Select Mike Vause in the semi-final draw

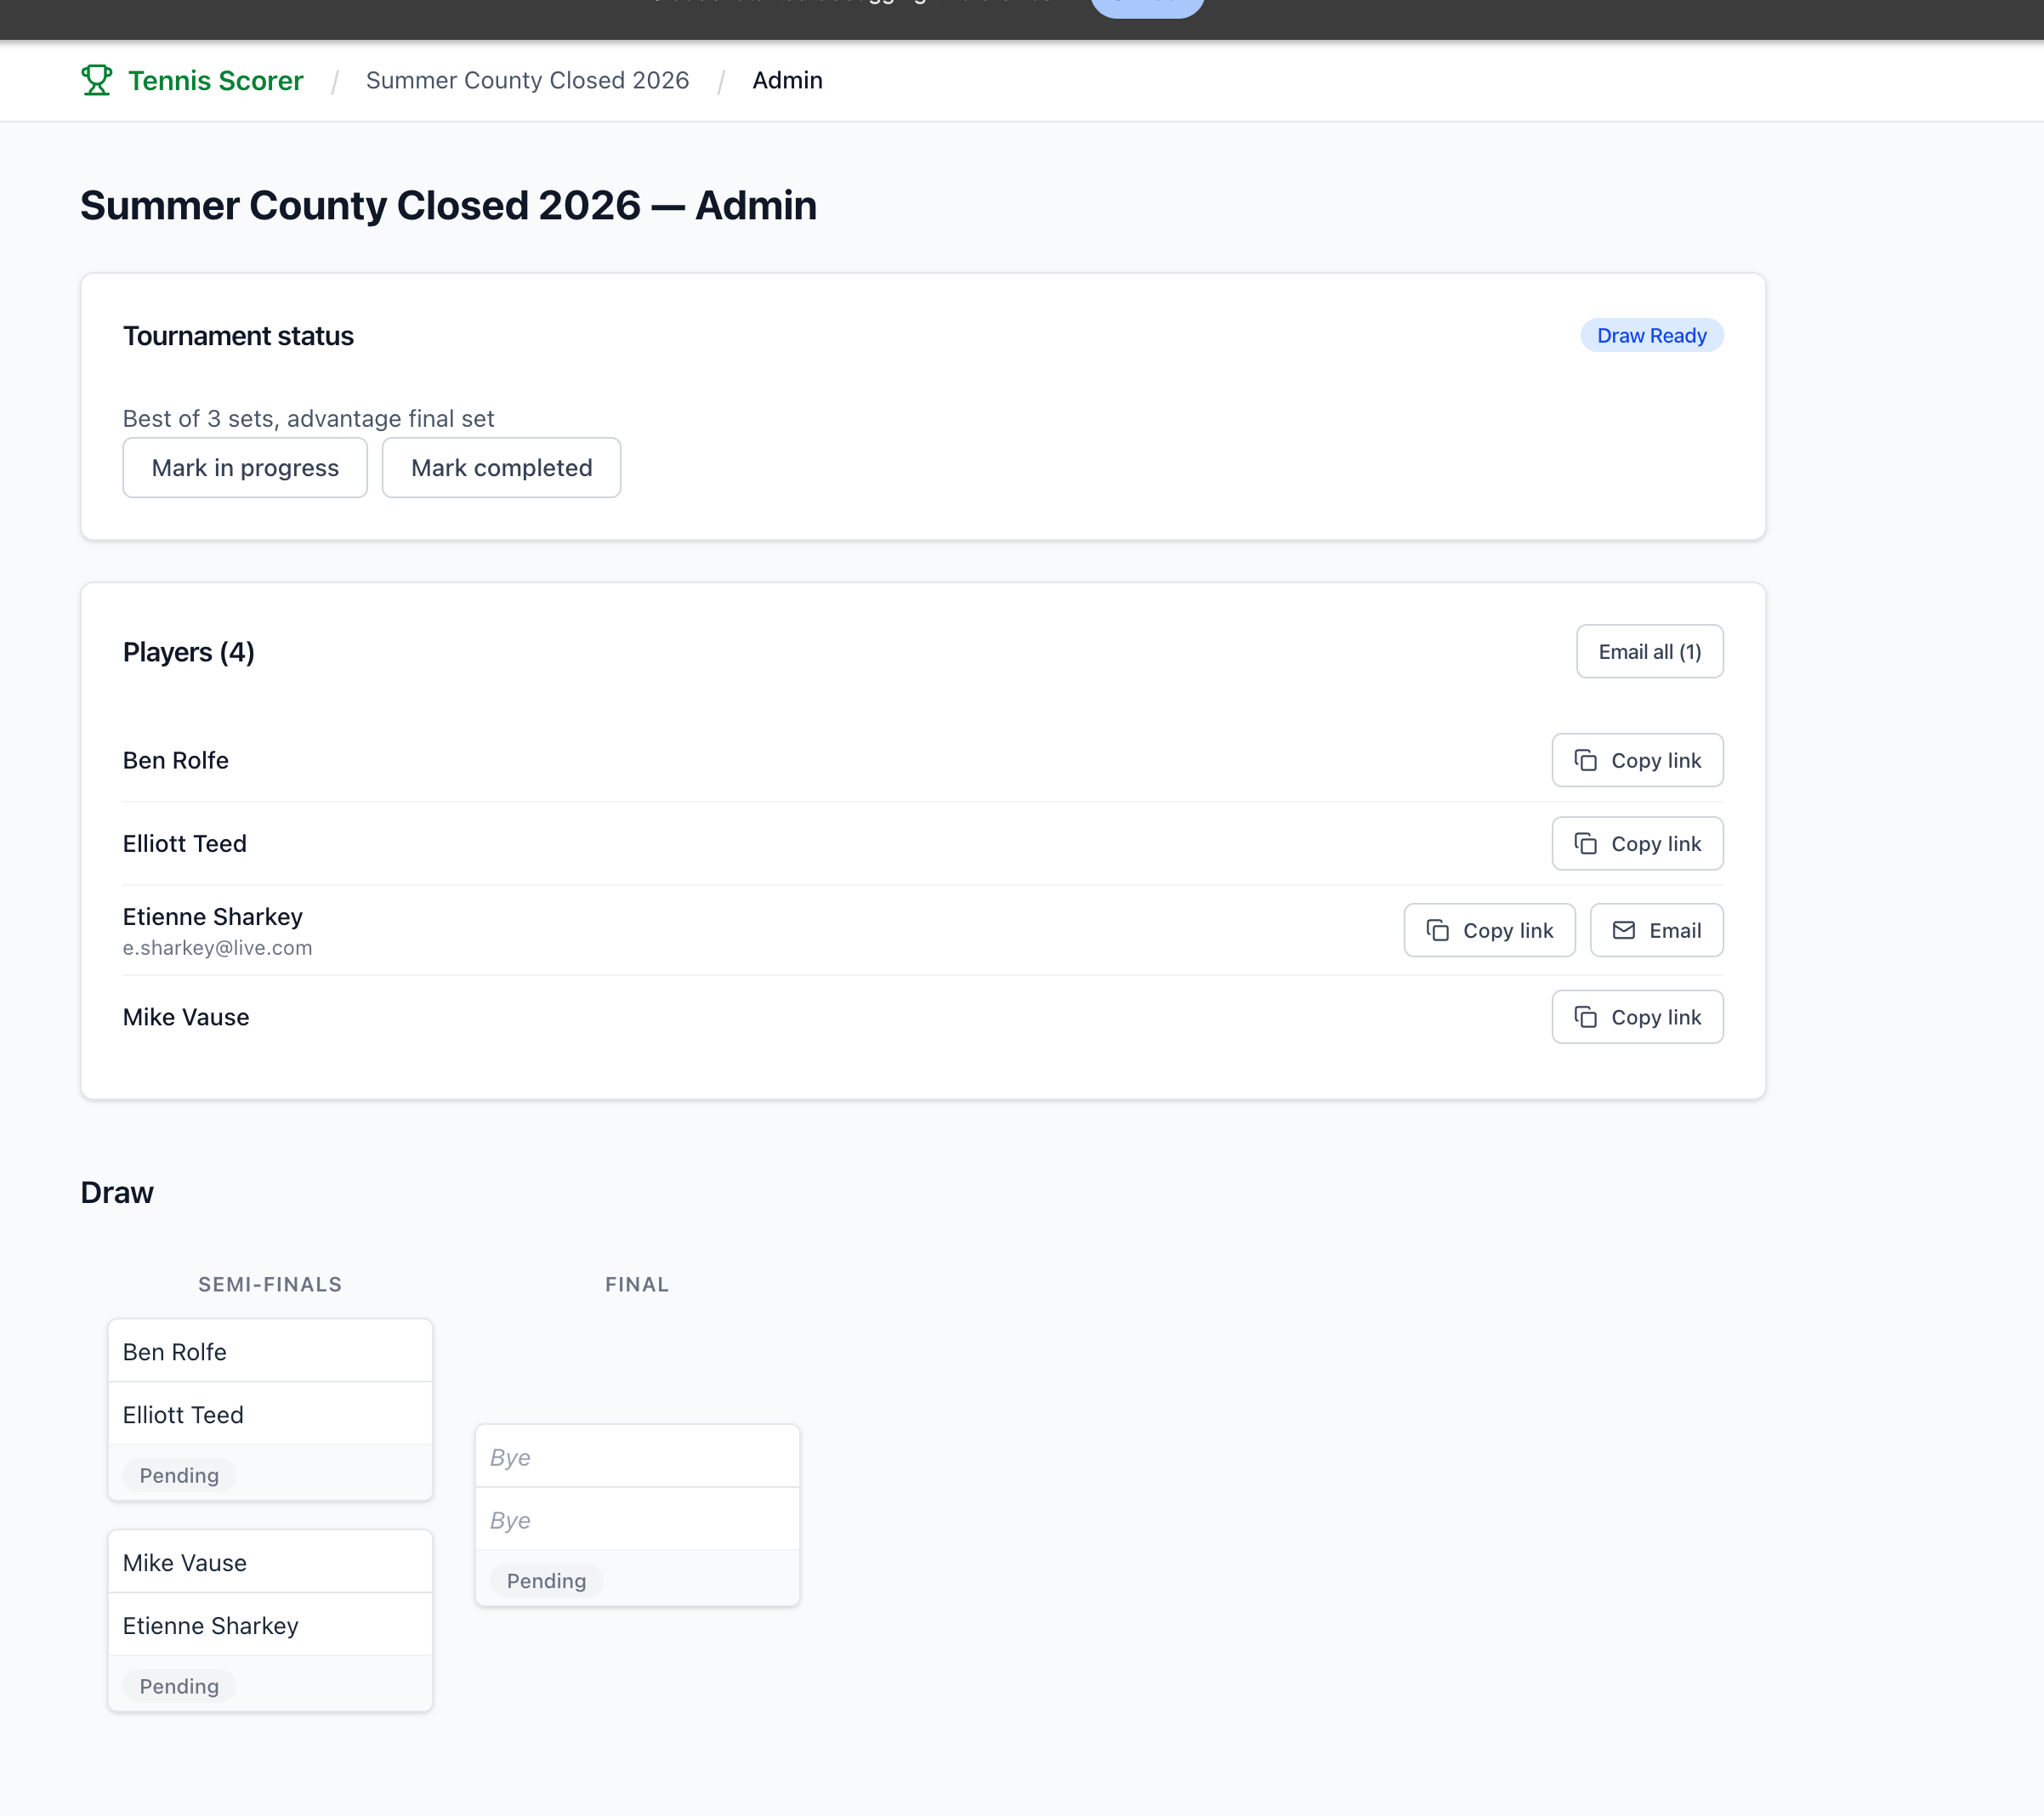coord(270,1562)
